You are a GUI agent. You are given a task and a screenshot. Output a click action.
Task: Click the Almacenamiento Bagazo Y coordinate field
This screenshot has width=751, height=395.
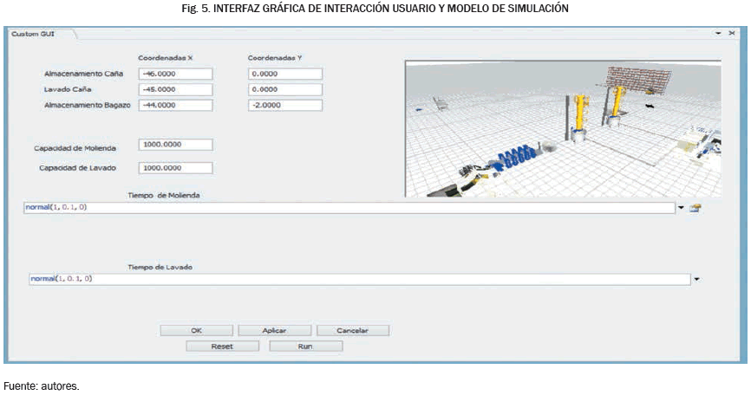click(284, 106)
